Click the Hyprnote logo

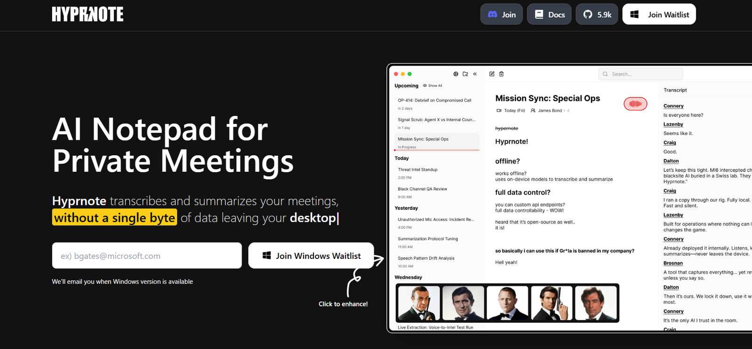[x=88, y=15]
